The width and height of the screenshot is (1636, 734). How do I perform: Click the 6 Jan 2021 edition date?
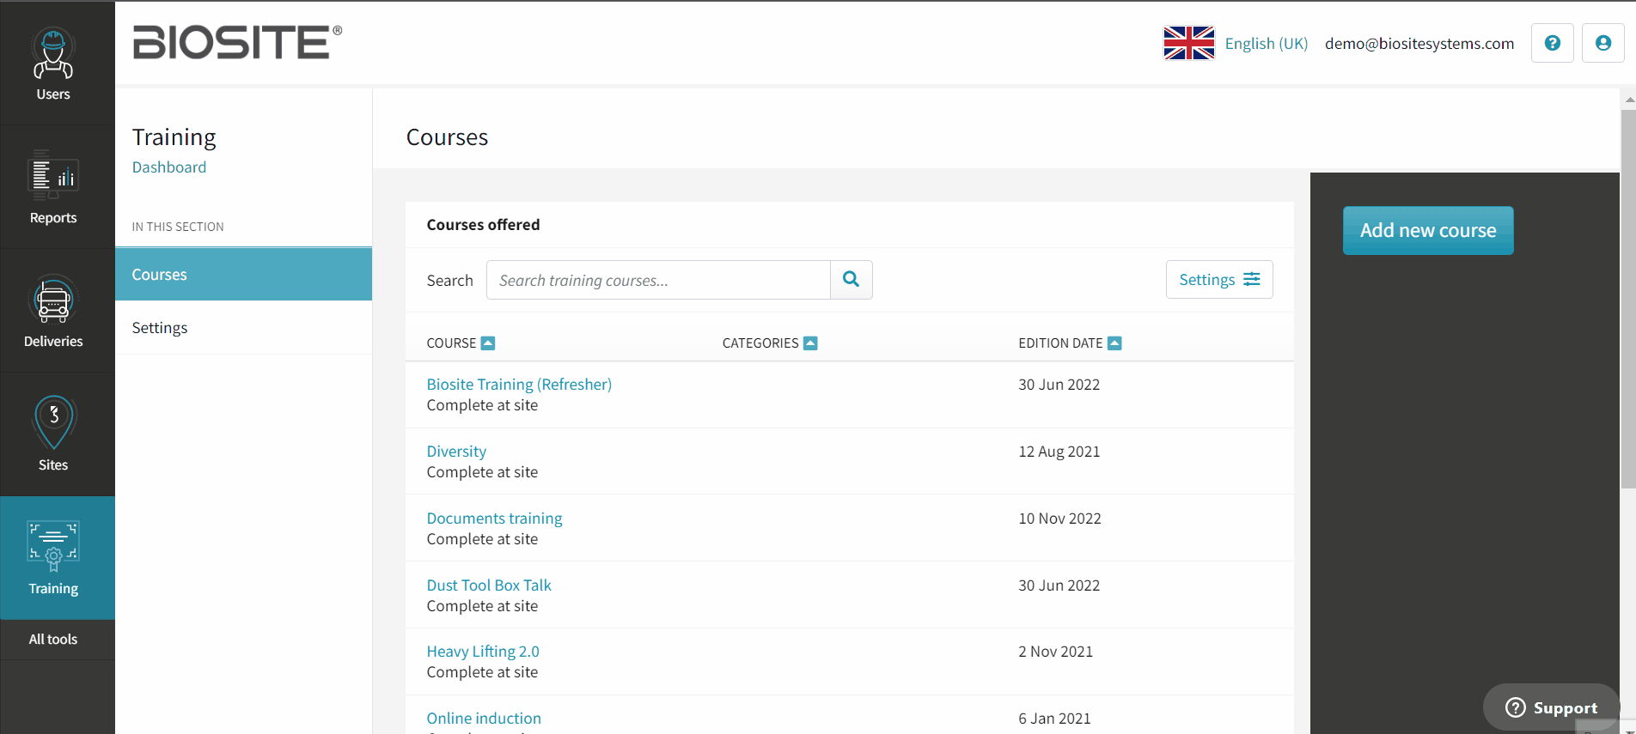[x=1055, y=719]
